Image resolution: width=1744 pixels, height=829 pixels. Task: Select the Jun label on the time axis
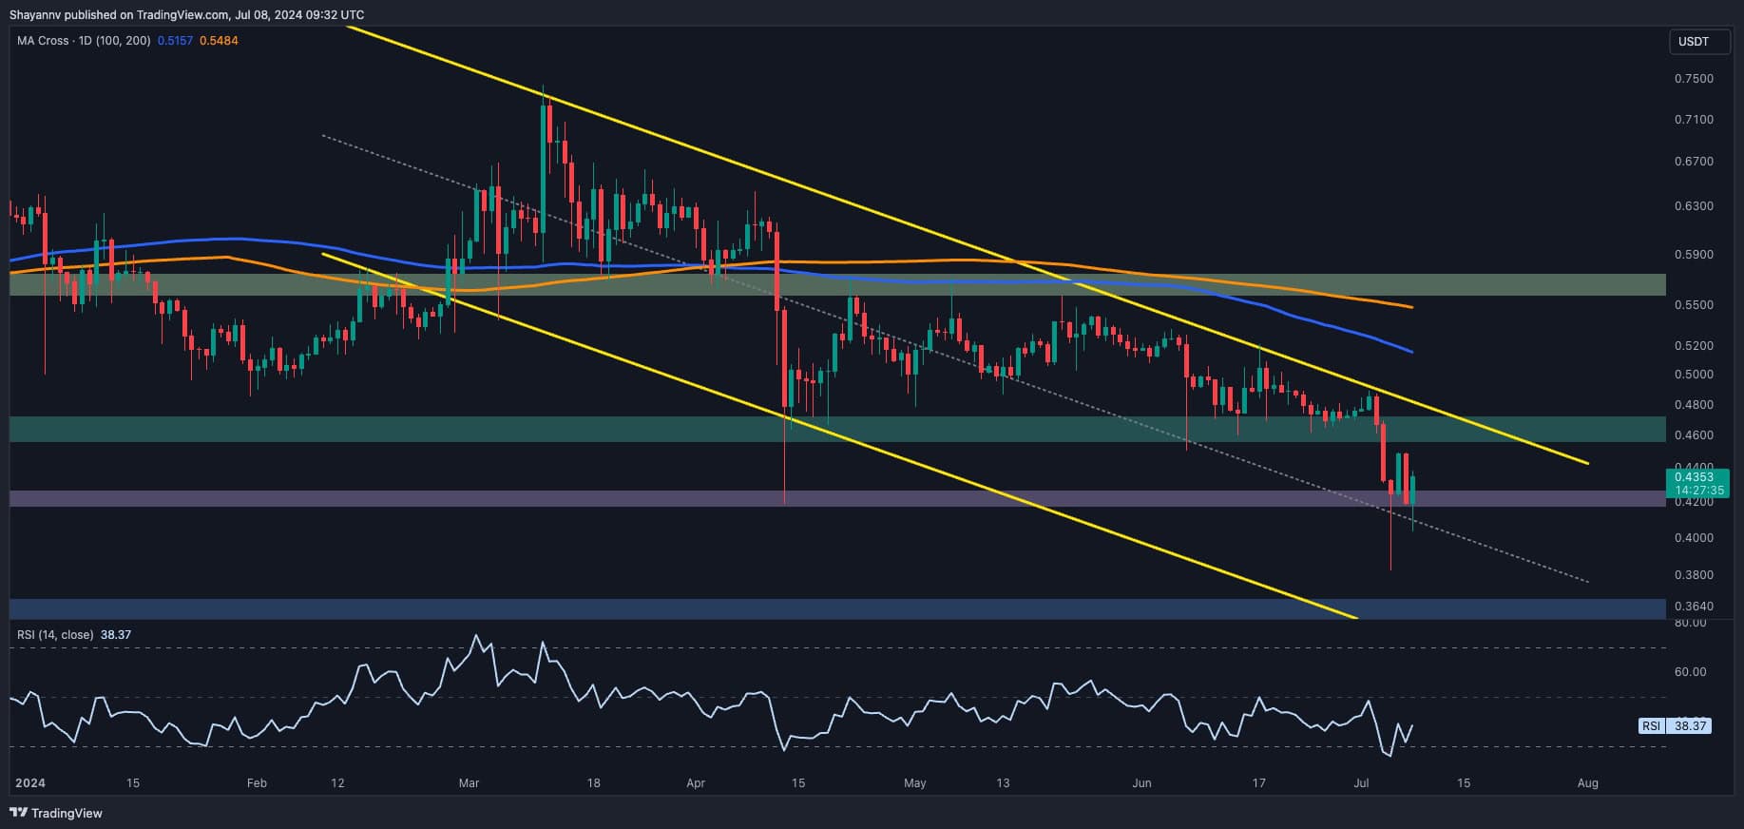1141,783
